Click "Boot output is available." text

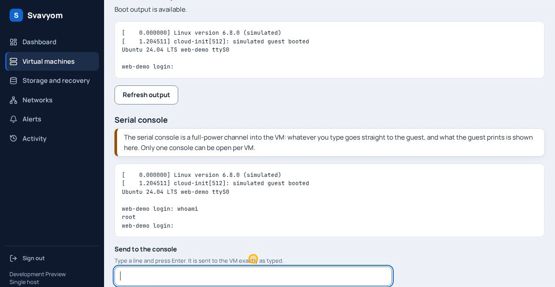tap(151, 10)
